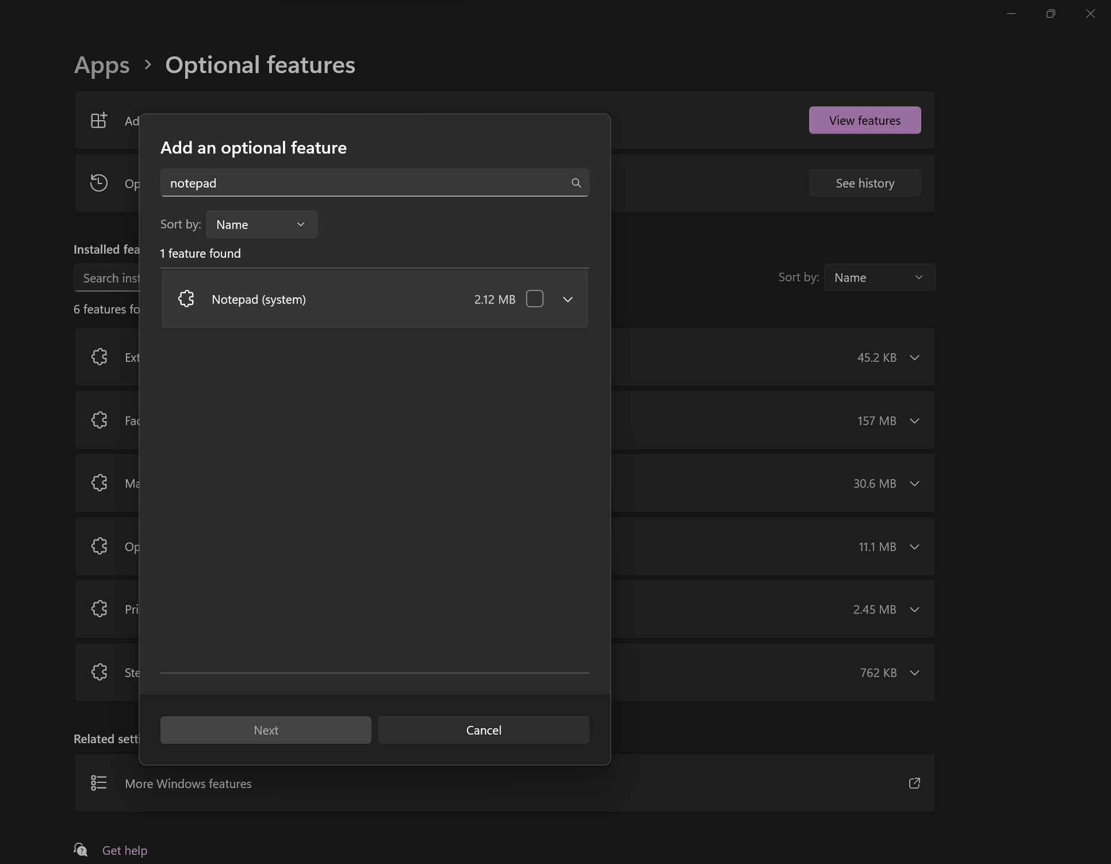The width and height of the screenshot is (1111, 864).
Task: Click the search magnifier icon in dialog
Action: point(576,183)
